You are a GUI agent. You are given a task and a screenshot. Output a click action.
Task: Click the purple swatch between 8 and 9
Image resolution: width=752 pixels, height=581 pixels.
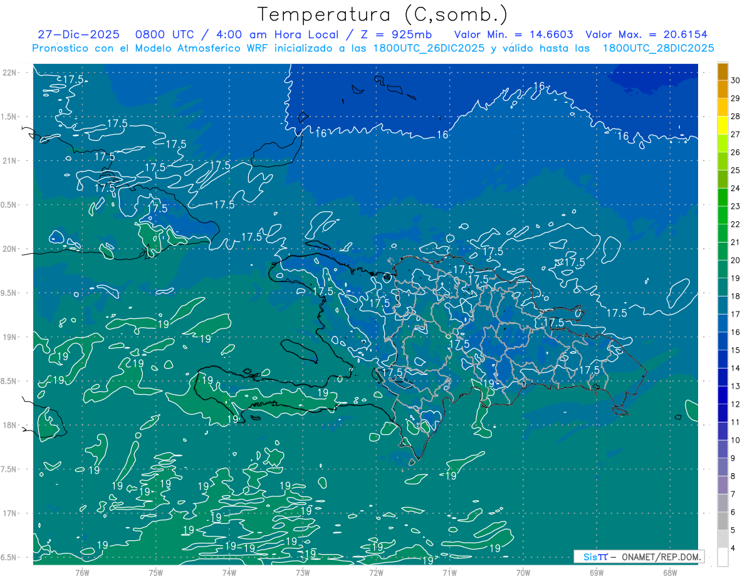[723, 467]
